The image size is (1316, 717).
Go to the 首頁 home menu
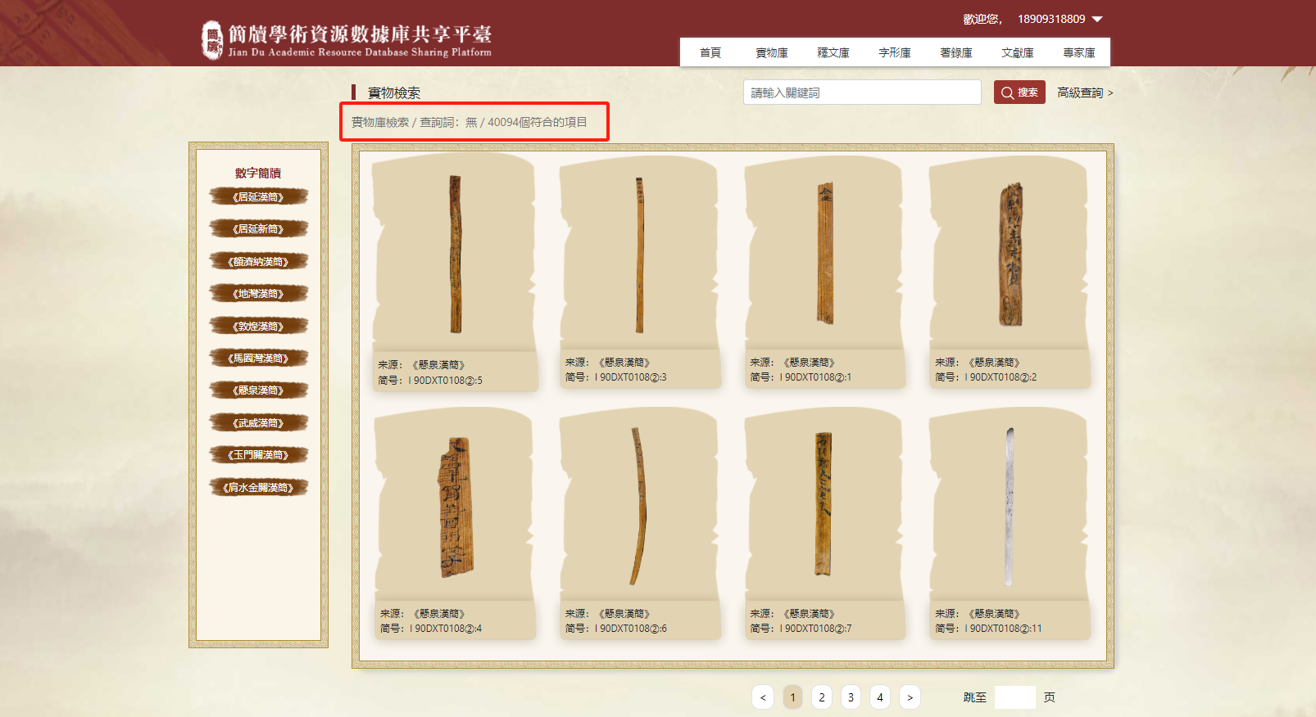710,52
